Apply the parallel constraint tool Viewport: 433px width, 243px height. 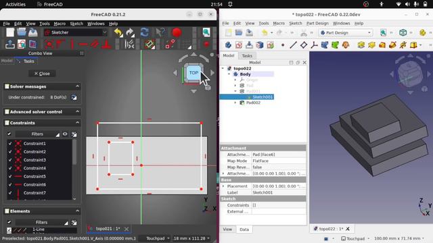coord(95,44)
